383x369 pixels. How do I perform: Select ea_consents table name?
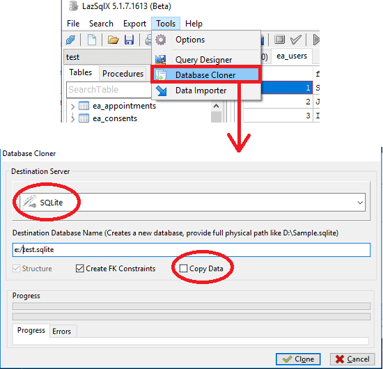click(x=115, y=118)
